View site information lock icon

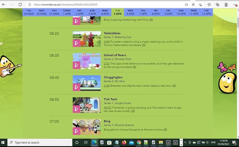pyautogui.click(x=30, y=5)
